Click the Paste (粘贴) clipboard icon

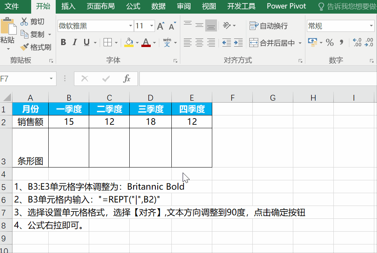[9, 26]
